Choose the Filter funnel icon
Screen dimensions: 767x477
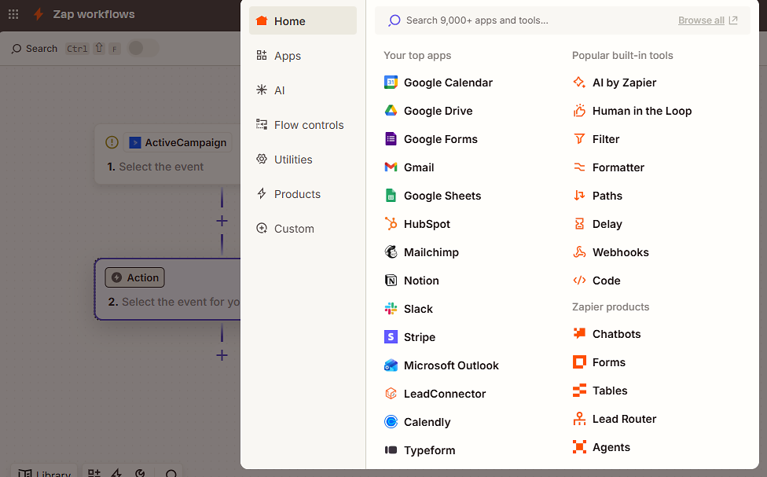pos(579,139)
